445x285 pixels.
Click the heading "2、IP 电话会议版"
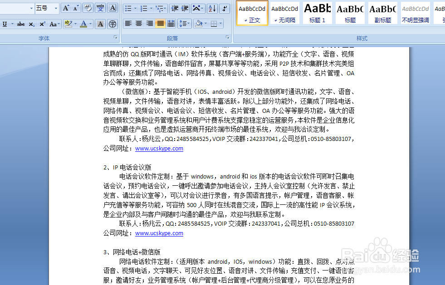point(127,167)
